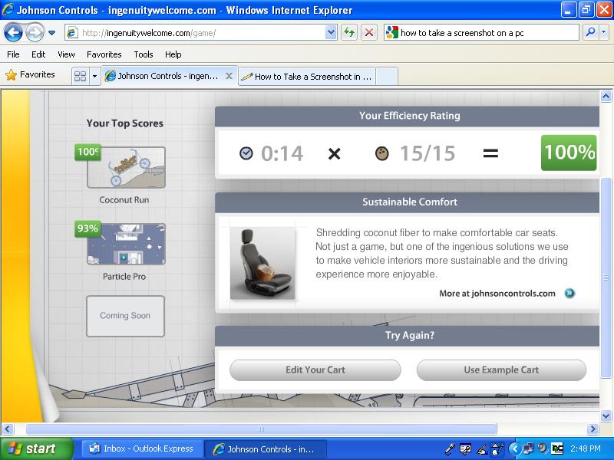Open the Edit menu
614x460 pixels.
(38, 54)
